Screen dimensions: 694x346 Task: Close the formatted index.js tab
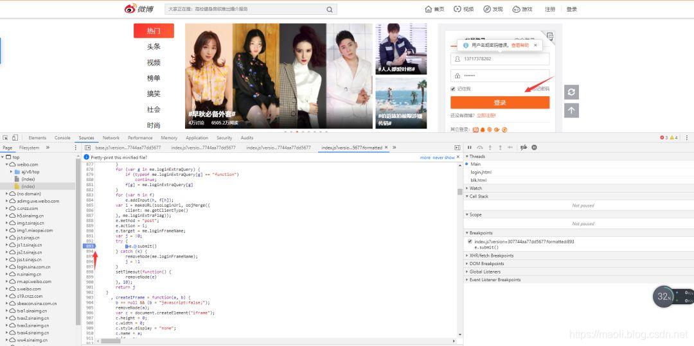[x=386, y=148]
